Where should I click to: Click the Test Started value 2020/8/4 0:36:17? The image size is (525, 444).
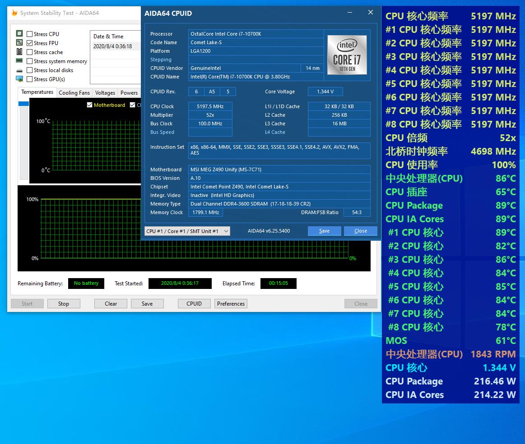coord(180,283)
